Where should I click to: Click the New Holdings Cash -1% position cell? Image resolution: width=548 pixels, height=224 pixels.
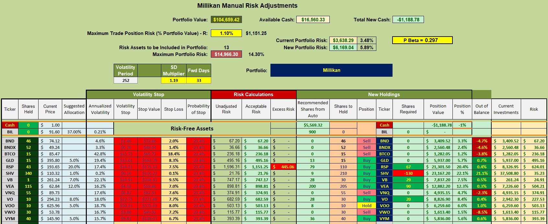[462, 125]
